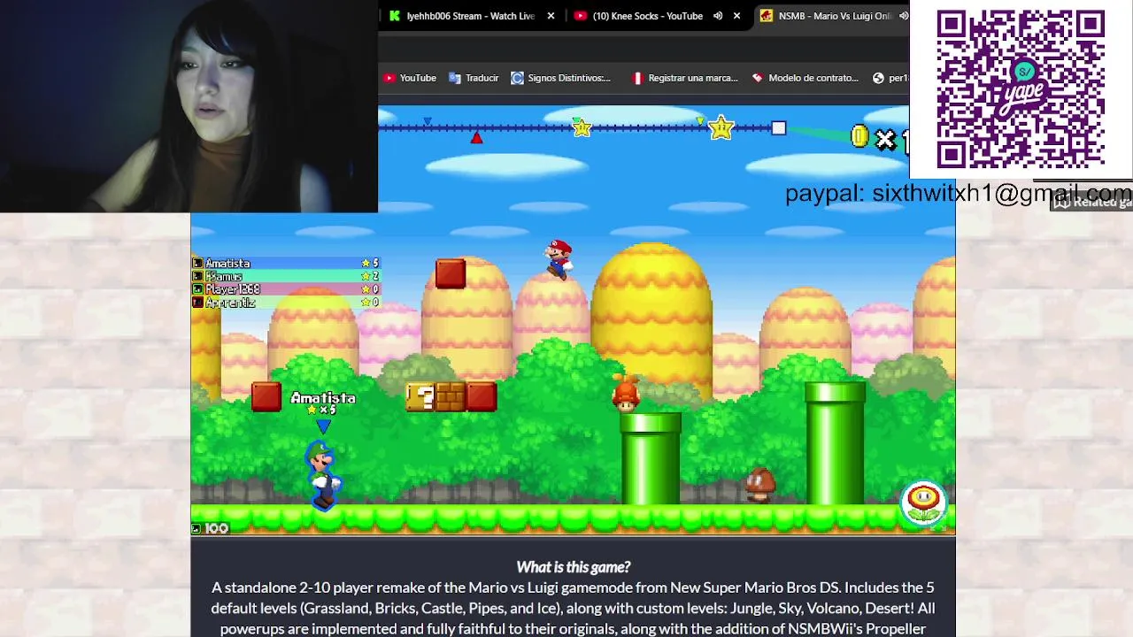The image size is (1133, 637).
Task: Close the iyehhb006 Stream tab
Action: (551, 16)
